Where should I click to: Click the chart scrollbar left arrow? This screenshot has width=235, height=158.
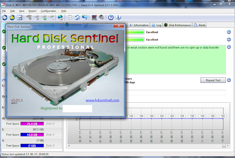click(x=69, y=146)
